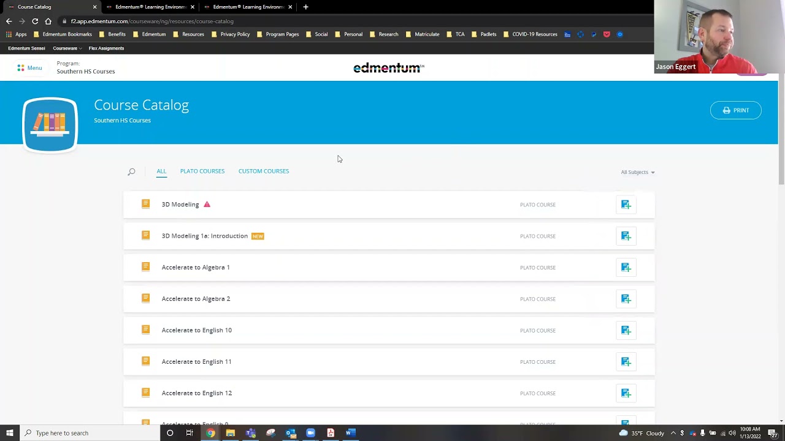Switch to the CUSTOM COURSES tab

tap(264, 171)
